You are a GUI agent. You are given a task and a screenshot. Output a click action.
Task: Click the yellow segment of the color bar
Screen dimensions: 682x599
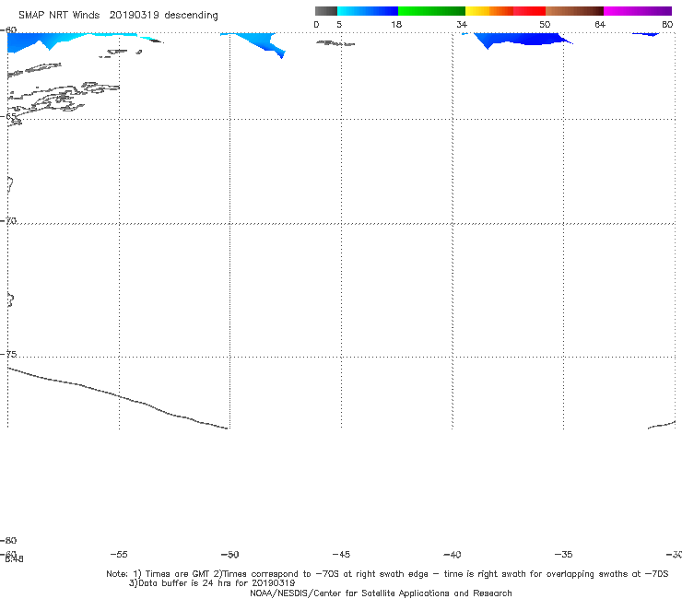click(477, 11)
